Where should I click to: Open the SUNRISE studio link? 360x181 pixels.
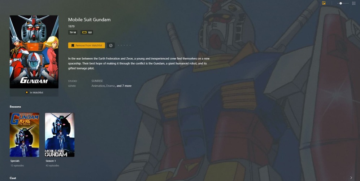(x=97, y=81)
